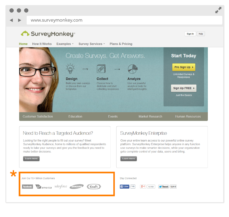Viewport: 229px width, 217px height.
Task: Select the Customer Satisfaction tab
Action: click(38, 117)
